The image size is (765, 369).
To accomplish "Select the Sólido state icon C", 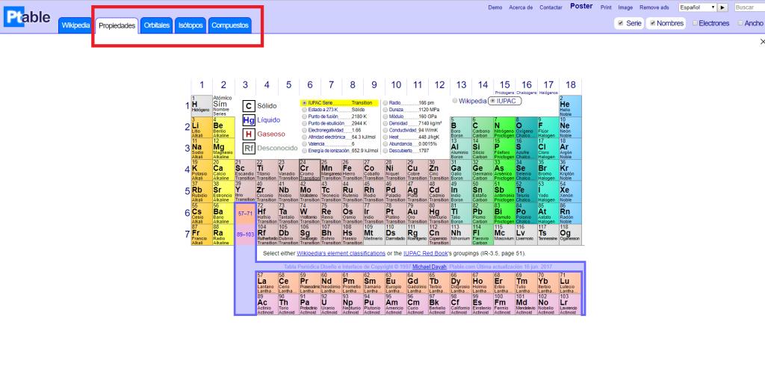I will (249, 106).
